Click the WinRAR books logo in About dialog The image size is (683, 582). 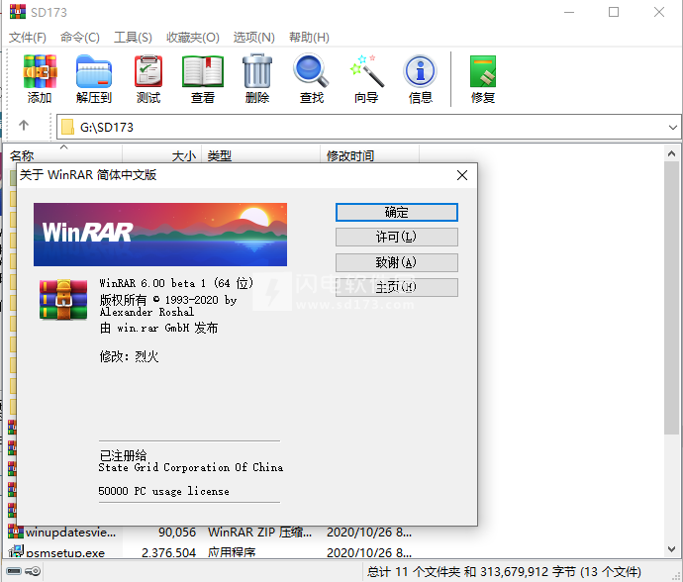(63, 300)
